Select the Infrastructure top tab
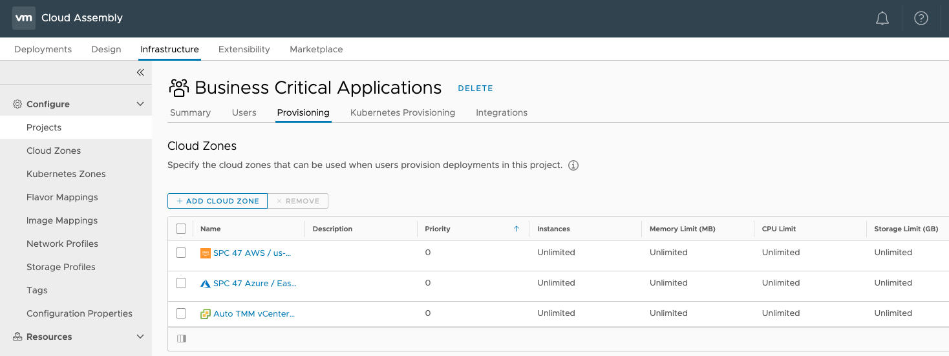The height and width of the screenshot is (356, 949). [x=169, y=49]
